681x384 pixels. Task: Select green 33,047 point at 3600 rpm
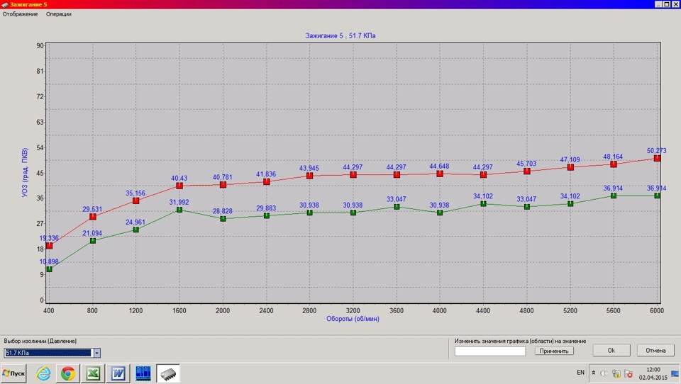pos(397,207)
